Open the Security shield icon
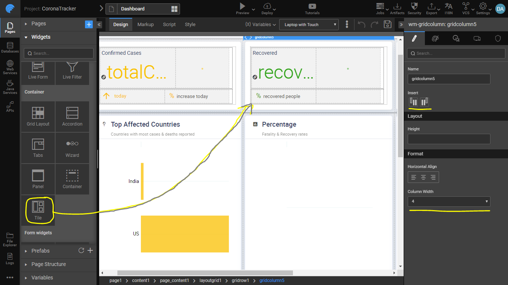This screenshot has height=285, width=508. coord(414,6)
